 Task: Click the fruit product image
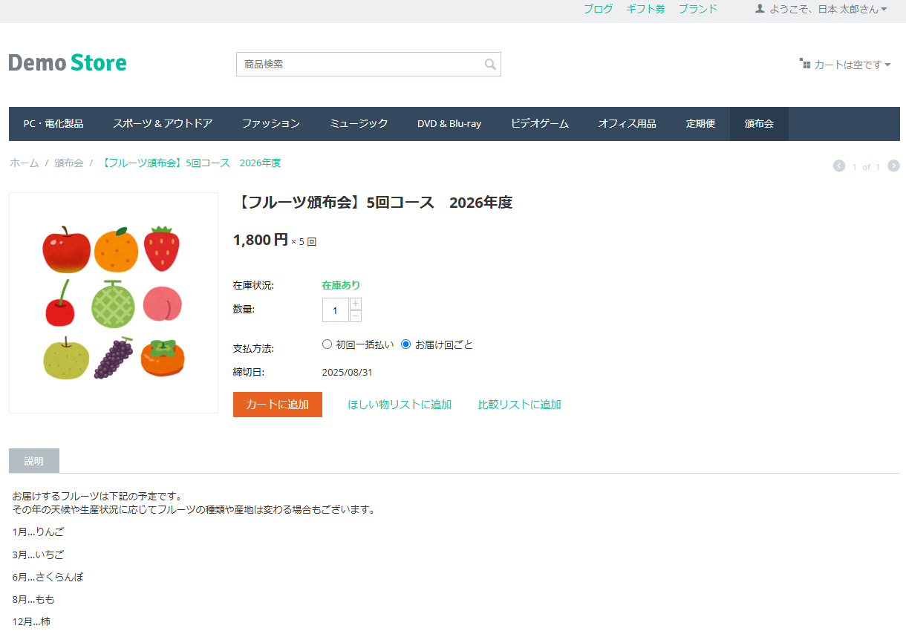114,303
